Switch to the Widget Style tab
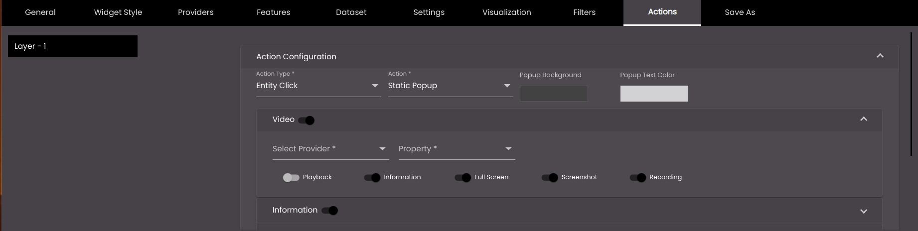This screenshot has height=231, width=918. coord(118,12)
